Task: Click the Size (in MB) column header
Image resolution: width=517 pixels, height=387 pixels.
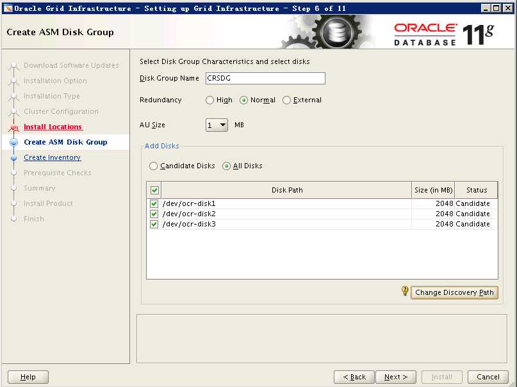Action: pos(433,190)
